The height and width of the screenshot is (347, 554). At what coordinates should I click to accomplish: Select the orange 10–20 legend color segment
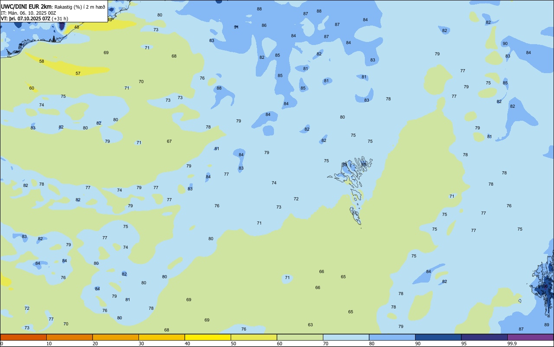tap(69, 337)
